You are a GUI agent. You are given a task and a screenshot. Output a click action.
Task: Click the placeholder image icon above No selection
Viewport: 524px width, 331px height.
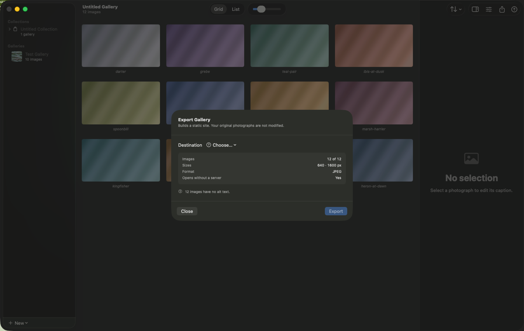tap(471, 159)
